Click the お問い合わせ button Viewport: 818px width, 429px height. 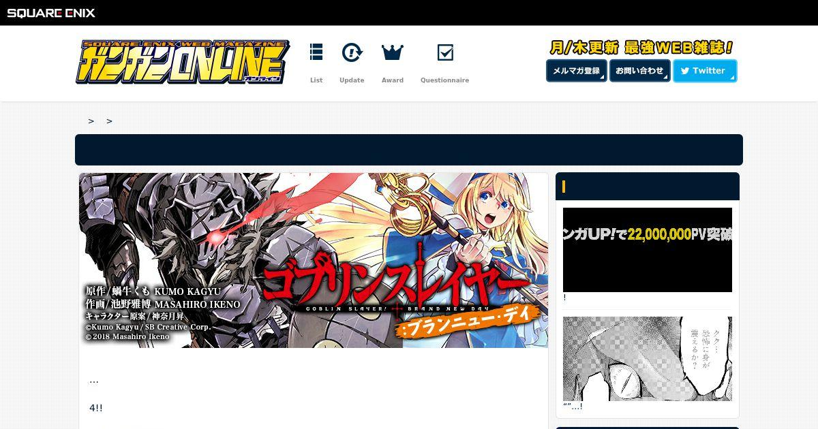pos(640,71)
